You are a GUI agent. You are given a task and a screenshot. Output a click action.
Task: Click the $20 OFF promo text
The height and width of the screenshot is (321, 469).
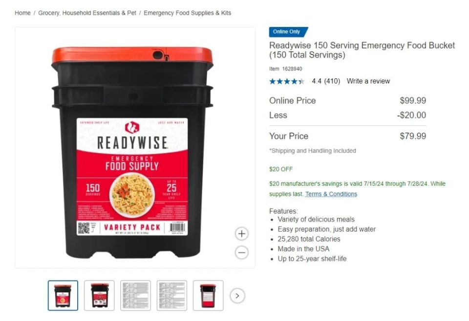point(281,169)
